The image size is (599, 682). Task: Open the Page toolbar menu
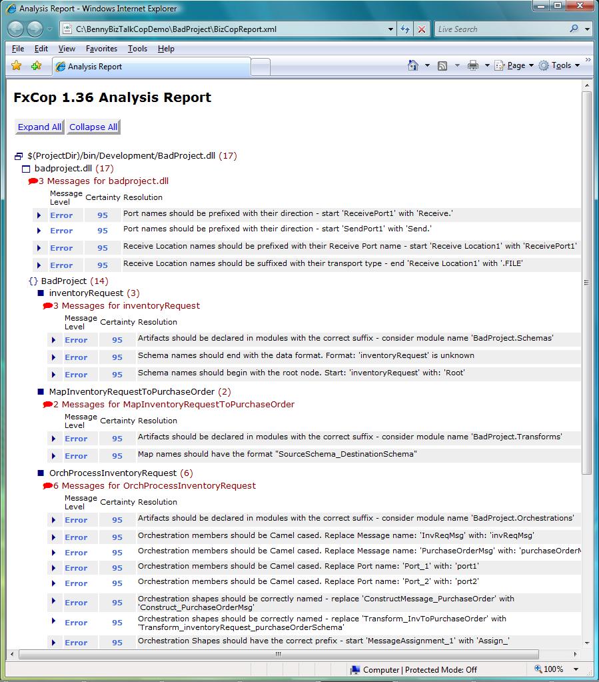[514, 66]
